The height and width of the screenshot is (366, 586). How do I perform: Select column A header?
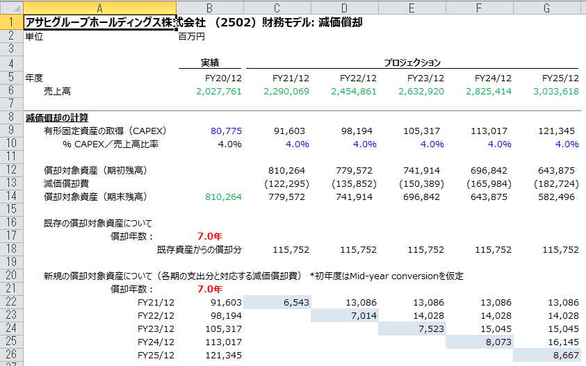(x=100, y=8)
